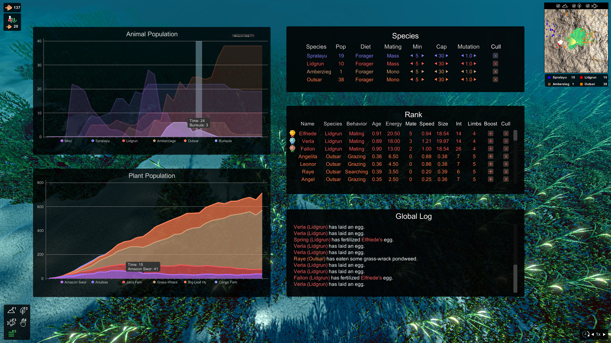
Task: Toggle the F5 stats menu icon
Action: click(x=11, y=333)
